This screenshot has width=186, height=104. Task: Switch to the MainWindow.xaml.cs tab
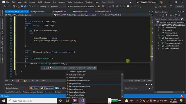coord(103,12)
